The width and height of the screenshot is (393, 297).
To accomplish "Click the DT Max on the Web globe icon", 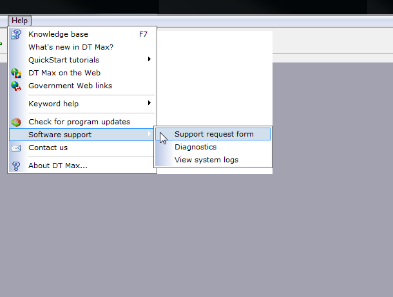I will pos(16,73).
